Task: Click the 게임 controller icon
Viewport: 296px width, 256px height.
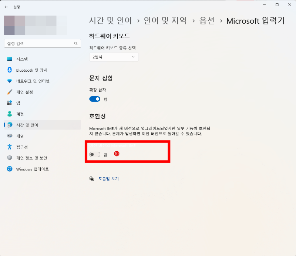Action: [10, 136]
